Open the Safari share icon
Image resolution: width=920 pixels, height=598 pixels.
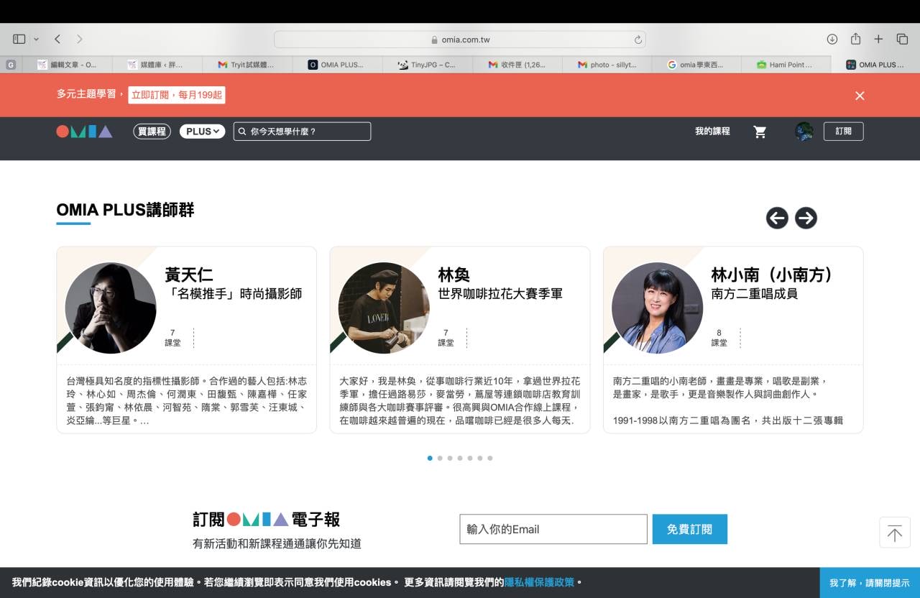[x=855, y=39]
